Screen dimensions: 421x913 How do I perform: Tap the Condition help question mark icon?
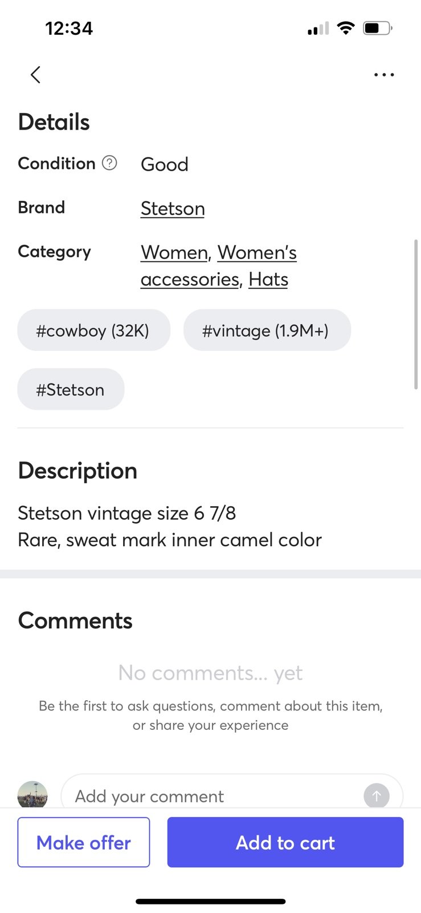point(109,163)
